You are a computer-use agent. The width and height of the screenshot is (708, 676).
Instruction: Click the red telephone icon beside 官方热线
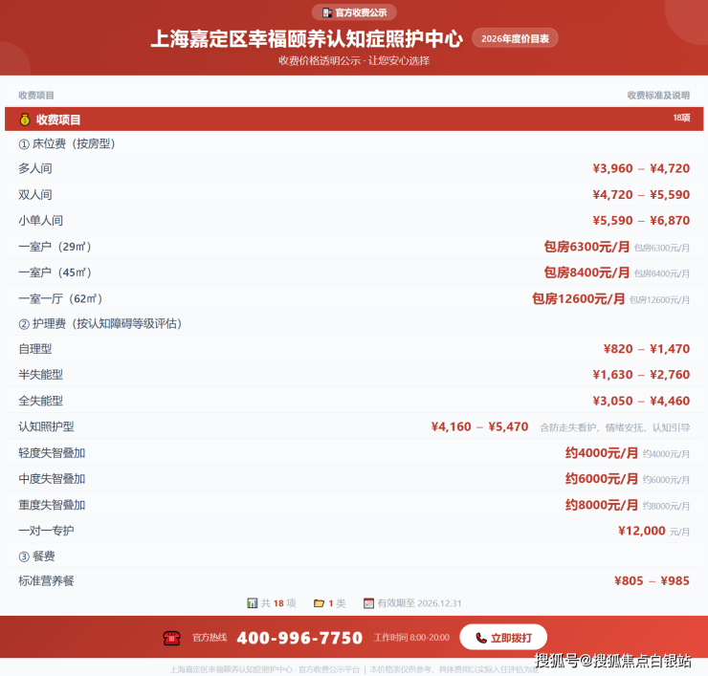click(171, 638)
